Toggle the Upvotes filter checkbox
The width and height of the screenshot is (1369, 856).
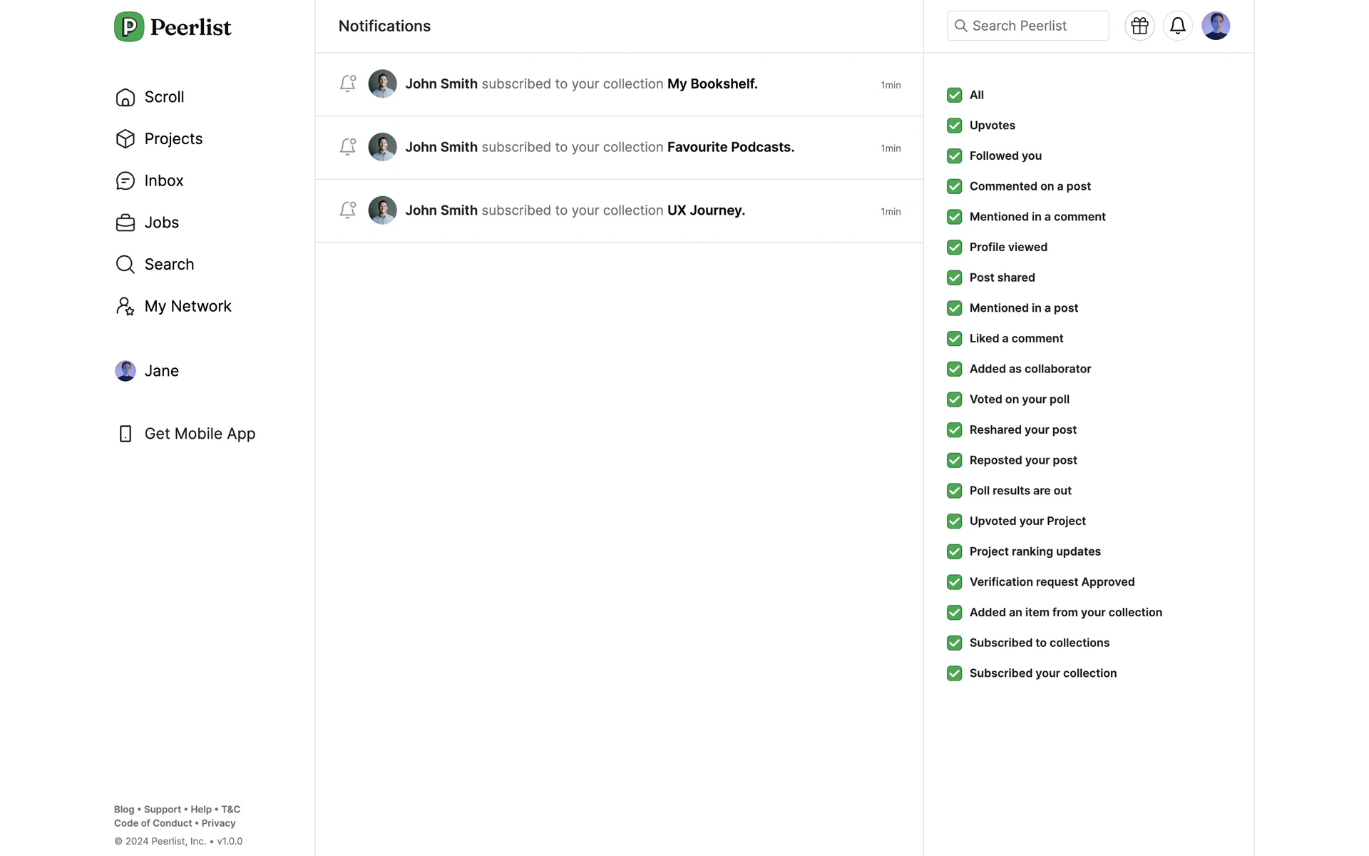pyautogui.click(x=954, y=126)
